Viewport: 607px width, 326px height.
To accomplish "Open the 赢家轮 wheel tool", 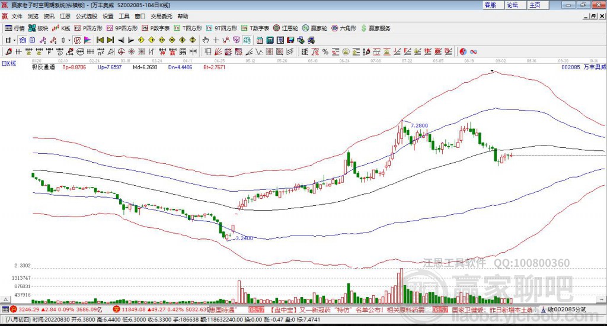I will (x=315, y=28).
